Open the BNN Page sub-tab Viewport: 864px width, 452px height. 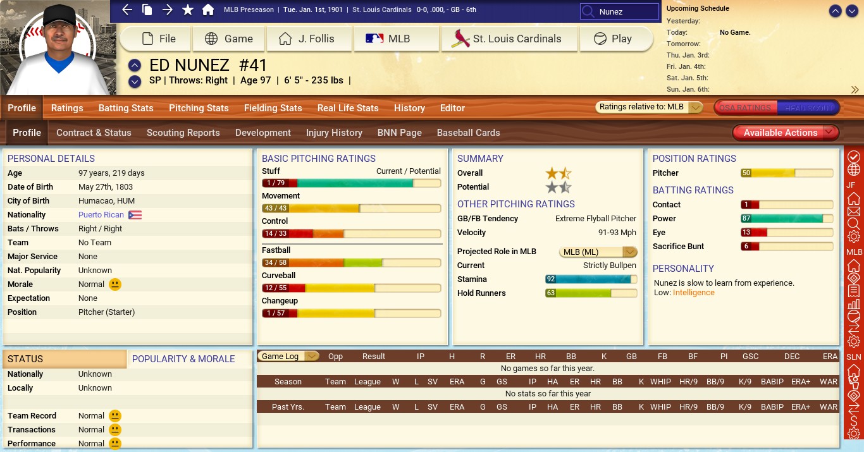[400, 133]
